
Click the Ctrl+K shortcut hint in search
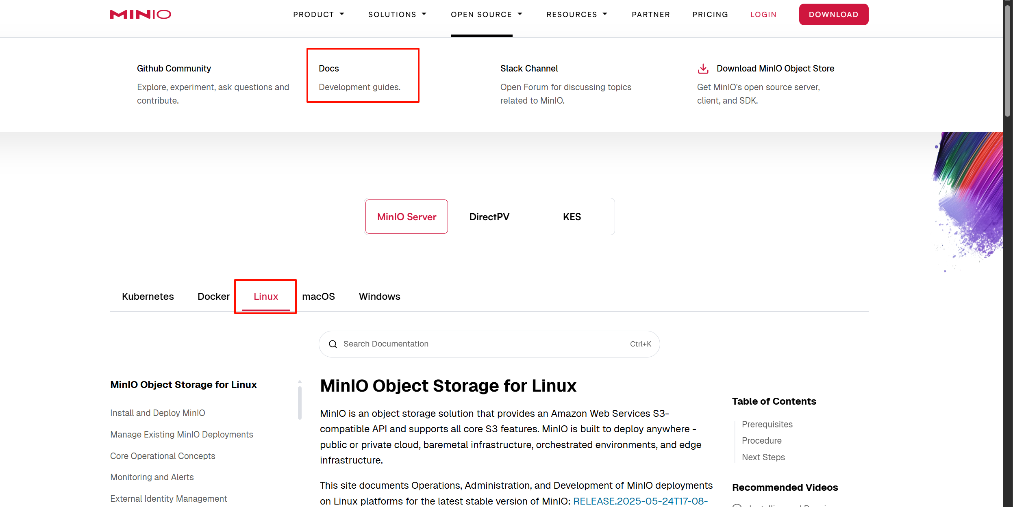coord(641,344)
